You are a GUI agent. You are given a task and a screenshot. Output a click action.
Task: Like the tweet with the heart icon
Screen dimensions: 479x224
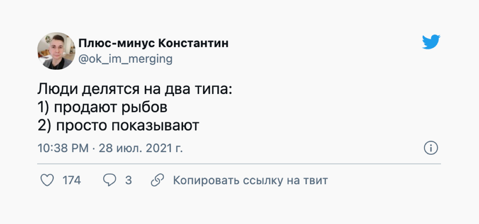(x=47, y=181)
